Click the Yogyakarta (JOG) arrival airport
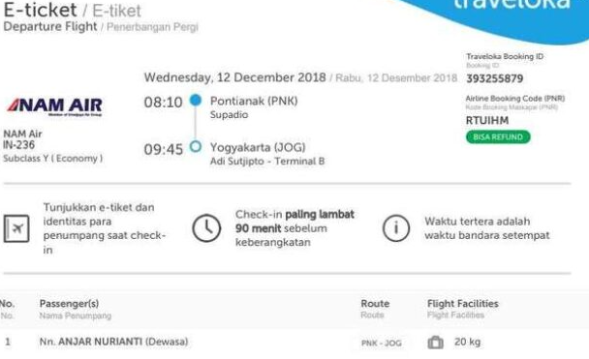This screenshot has height=359, width=589. 258,147
